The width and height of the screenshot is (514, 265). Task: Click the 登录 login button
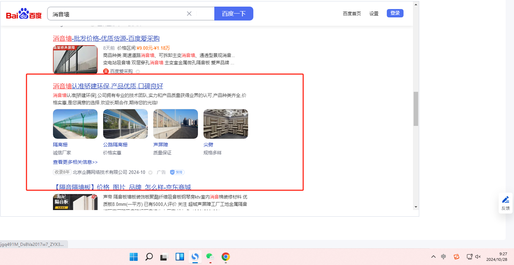pos(395,13)
